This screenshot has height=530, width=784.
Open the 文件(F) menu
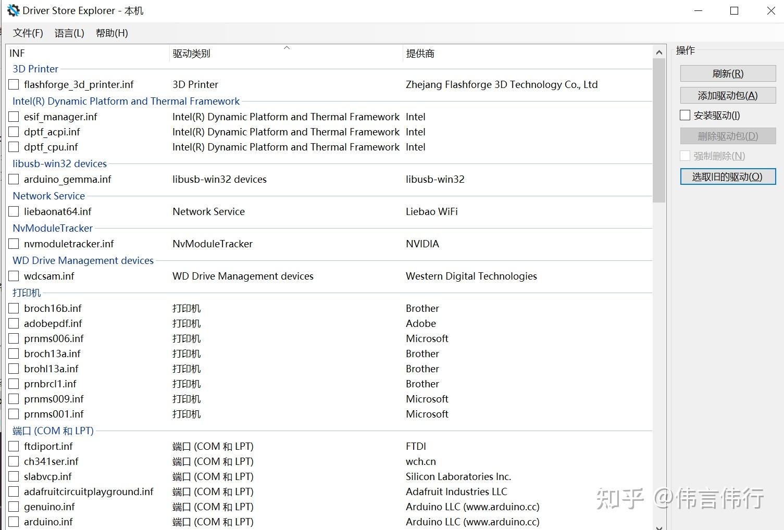click(27, 33)
